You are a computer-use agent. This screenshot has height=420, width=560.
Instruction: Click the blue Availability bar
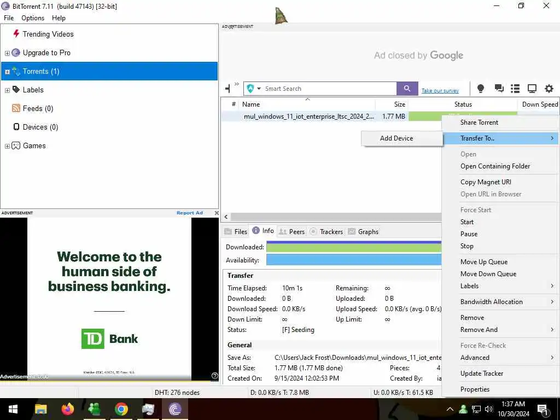(354, 260)
